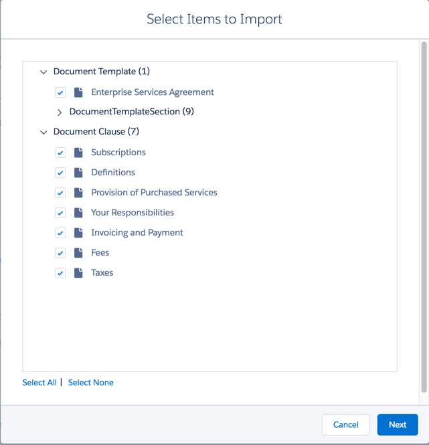Uncheck the Subscriptions checkbox
This screenshot has height=445, width=429.
60,153
